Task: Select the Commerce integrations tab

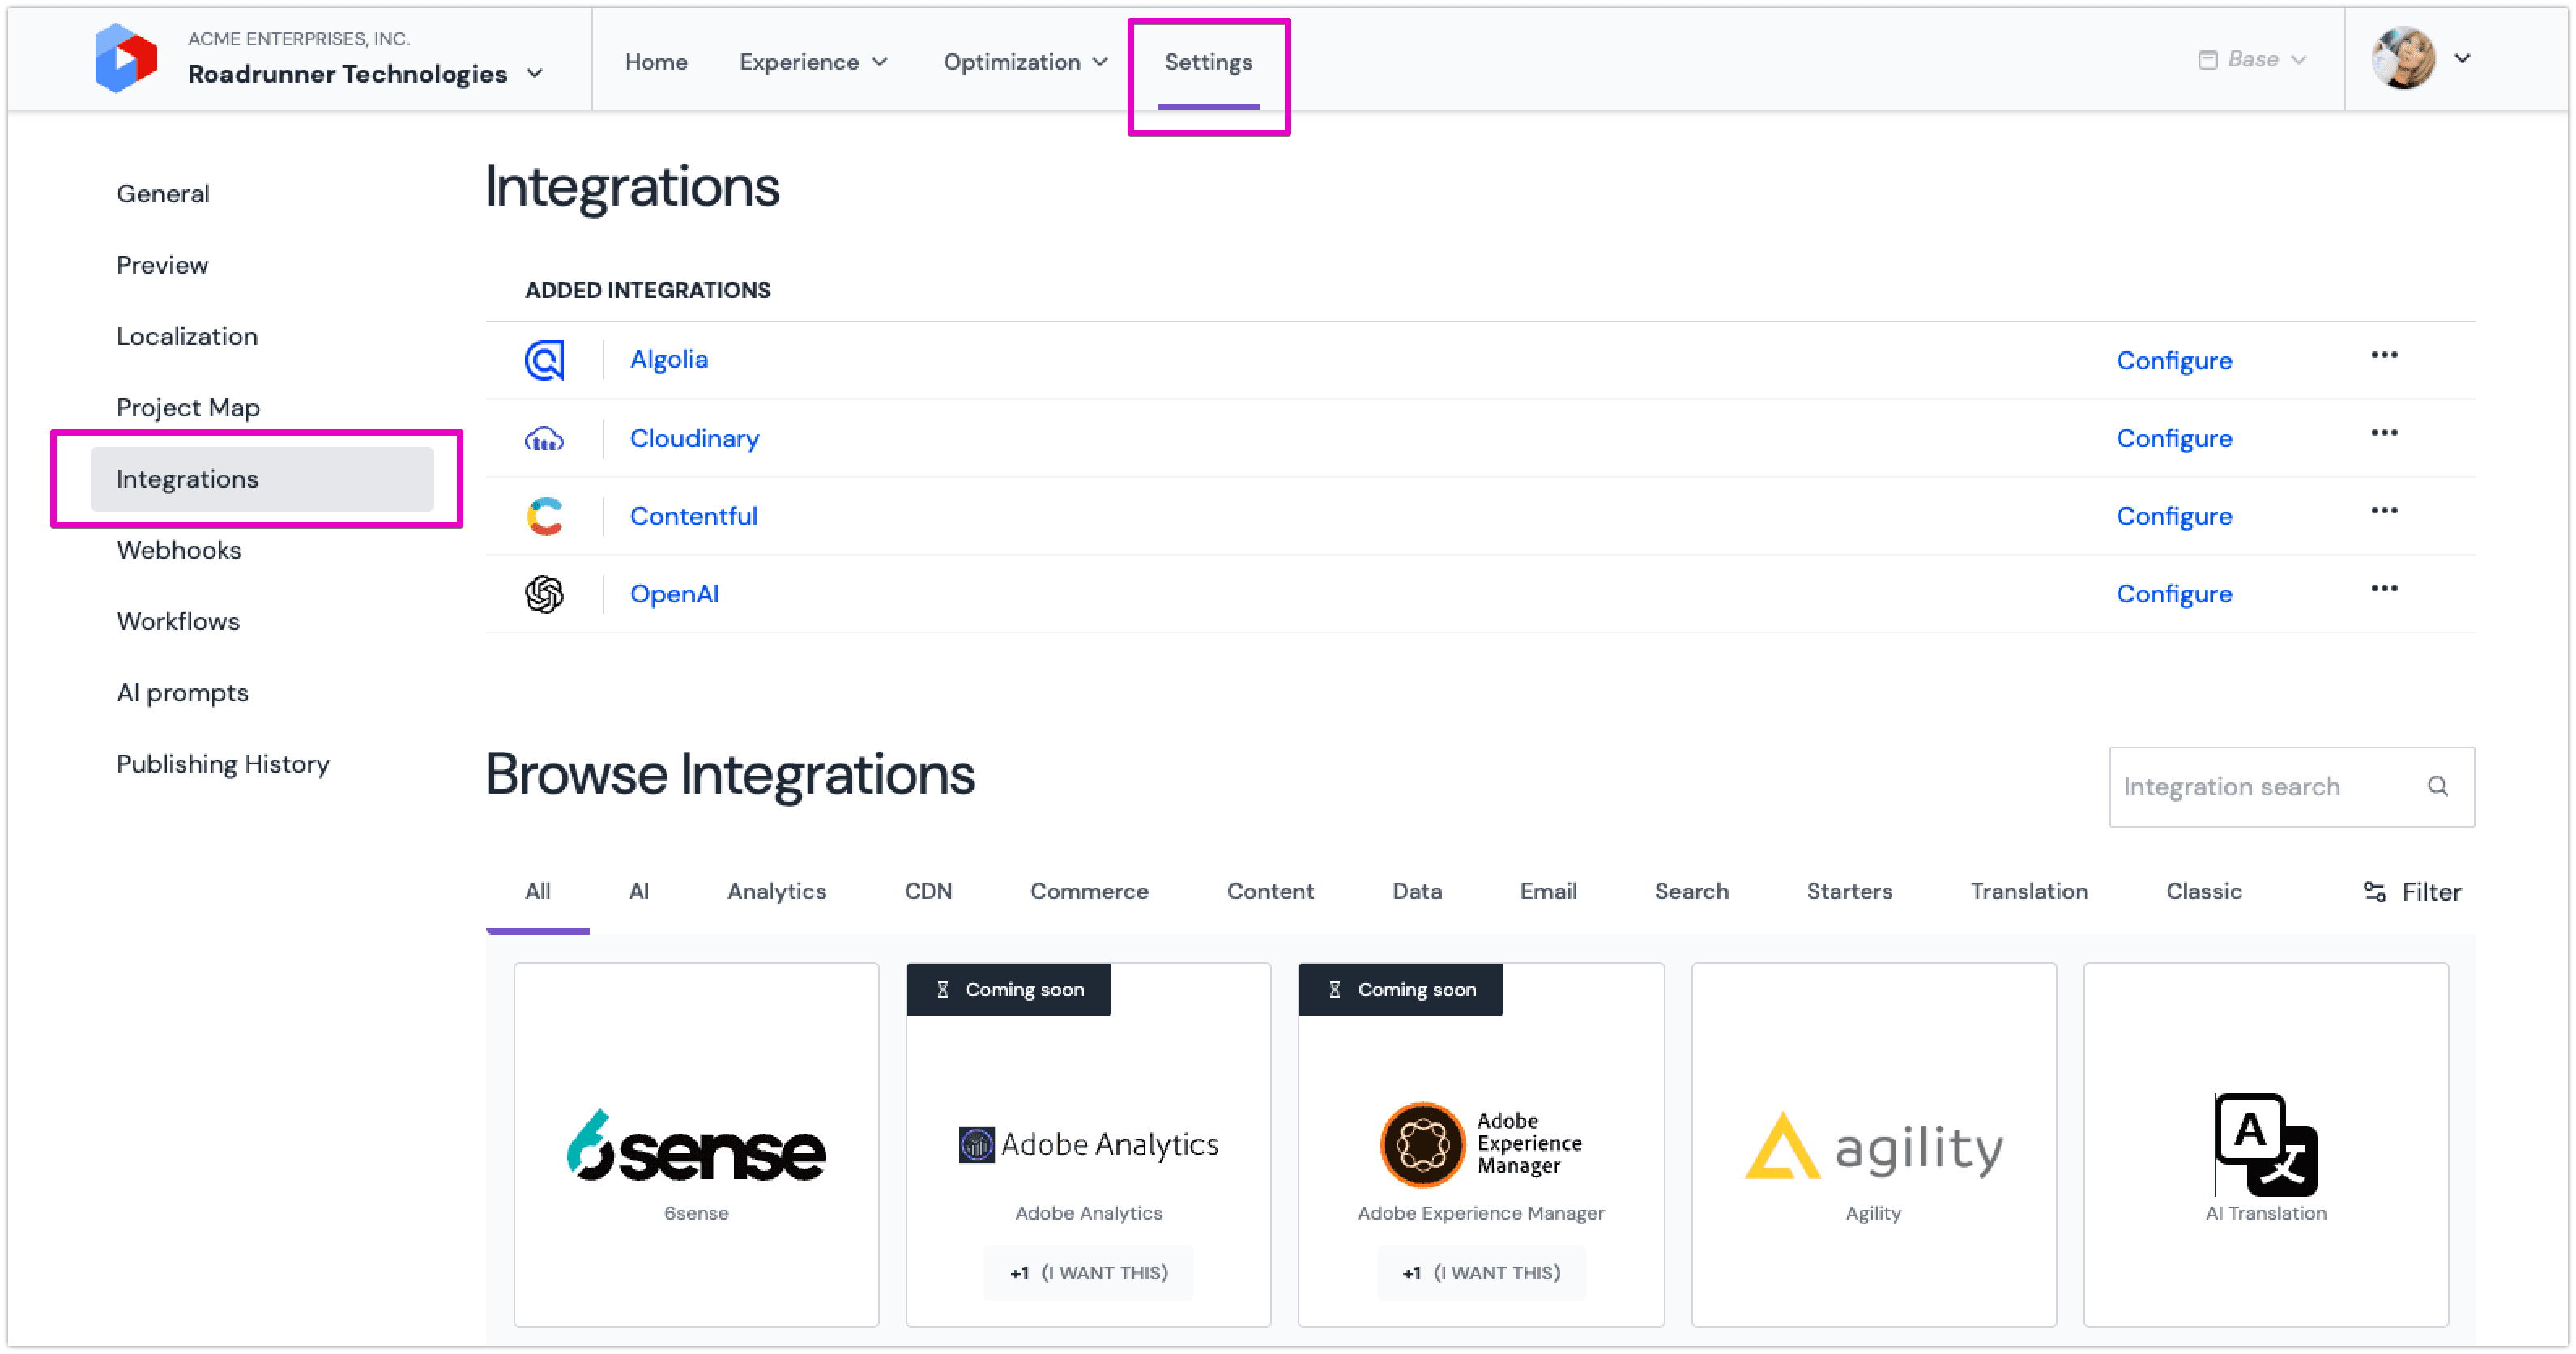Action: pyautogui.click(x=1089, y=891)
